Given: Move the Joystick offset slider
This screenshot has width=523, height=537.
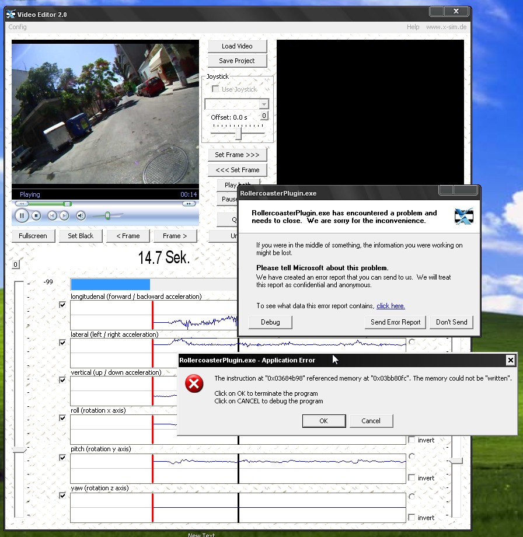Looking at the screenshot, I should coord(238,133).
